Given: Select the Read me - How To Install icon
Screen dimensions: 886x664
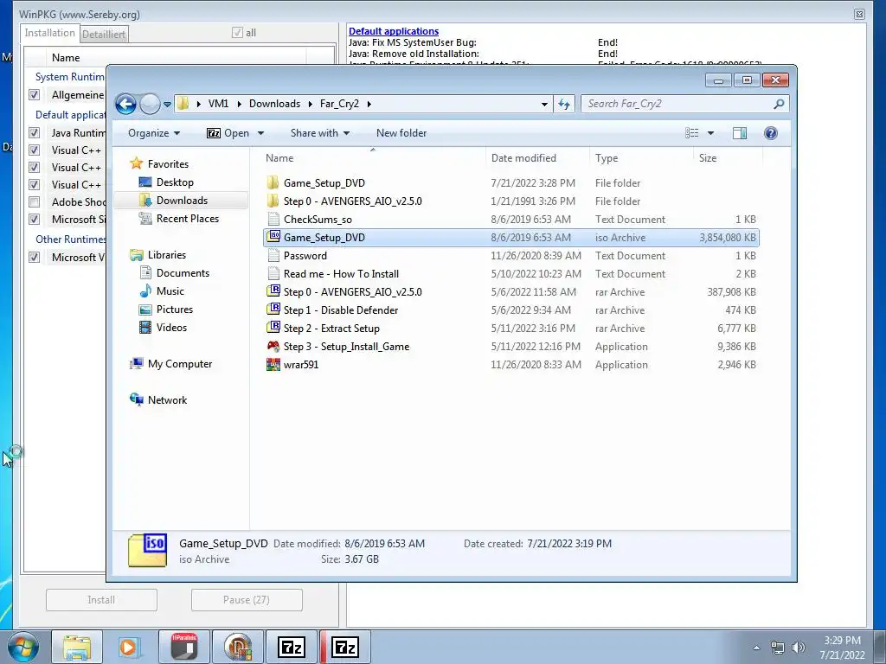Looking at the screenshot, I should [x=273, y=274].
